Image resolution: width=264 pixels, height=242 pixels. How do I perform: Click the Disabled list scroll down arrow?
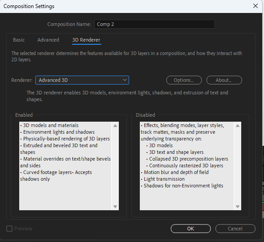[x=238, y=207]
